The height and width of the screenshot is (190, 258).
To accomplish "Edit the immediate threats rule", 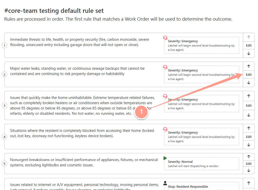I will click(x=249, y=45).
